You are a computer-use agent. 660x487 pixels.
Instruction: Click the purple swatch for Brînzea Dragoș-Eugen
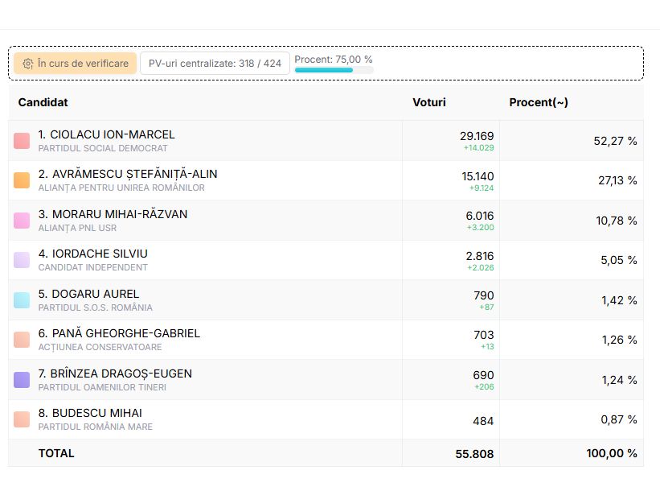pos(22,380)
